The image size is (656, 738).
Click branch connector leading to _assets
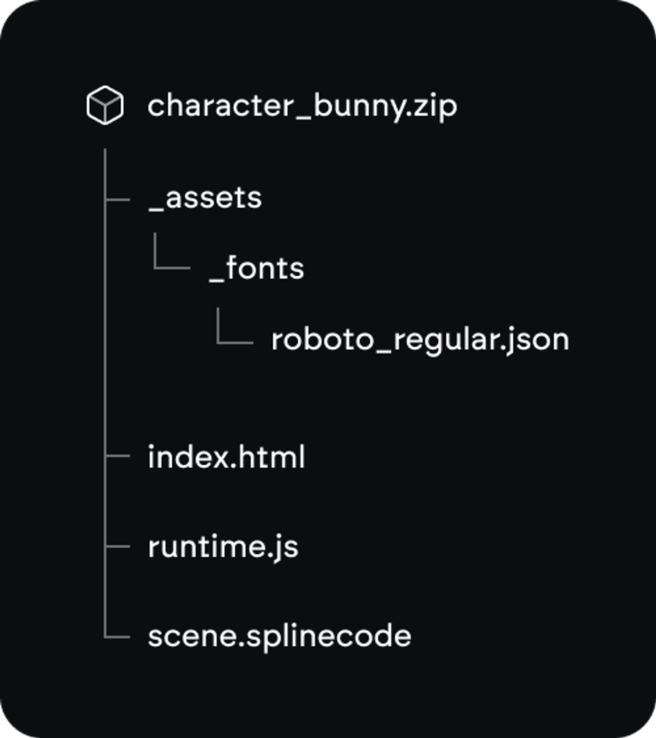118,199
